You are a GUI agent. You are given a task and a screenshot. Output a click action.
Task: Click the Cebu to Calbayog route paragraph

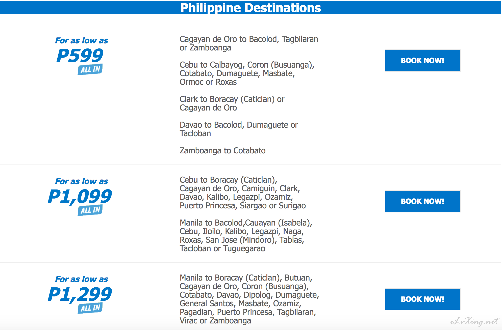click(247, 73)
